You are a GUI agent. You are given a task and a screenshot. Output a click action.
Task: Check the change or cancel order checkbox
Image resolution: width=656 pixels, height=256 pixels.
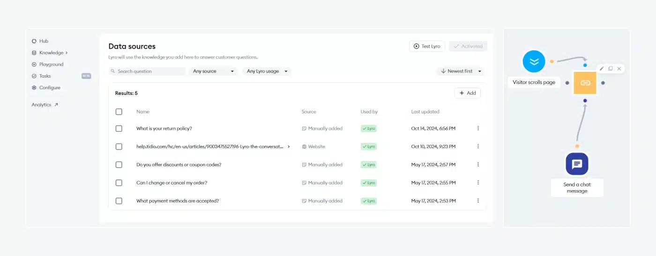click(x=119, y=183)
